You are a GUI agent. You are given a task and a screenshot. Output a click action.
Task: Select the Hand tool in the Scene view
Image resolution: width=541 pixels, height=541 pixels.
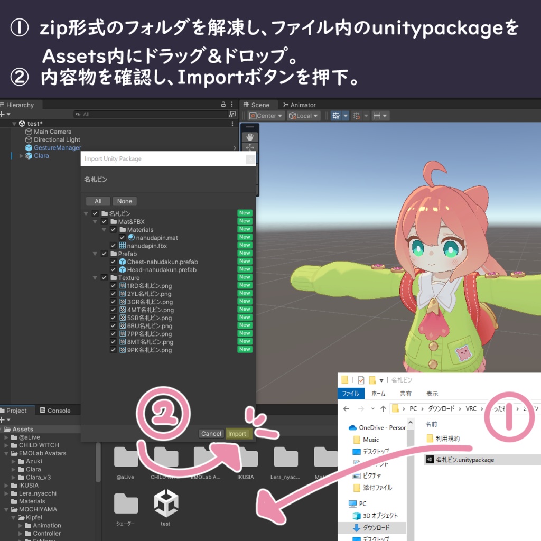pos(249,136)
